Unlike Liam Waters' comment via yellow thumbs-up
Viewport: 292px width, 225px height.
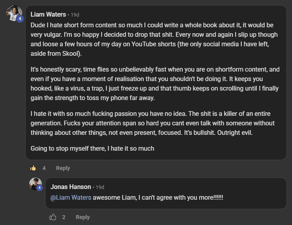[x=33, y=168]
